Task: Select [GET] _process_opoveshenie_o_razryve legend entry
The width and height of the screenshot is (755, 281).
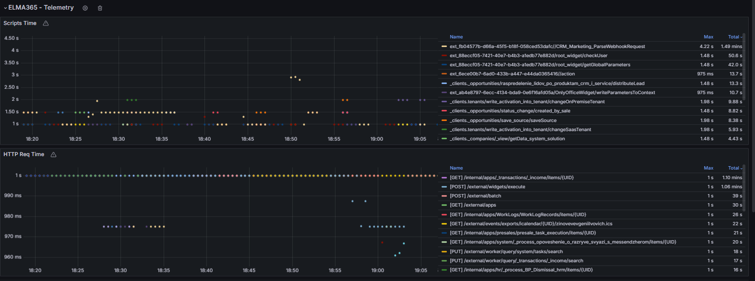Action: point(563,242)
